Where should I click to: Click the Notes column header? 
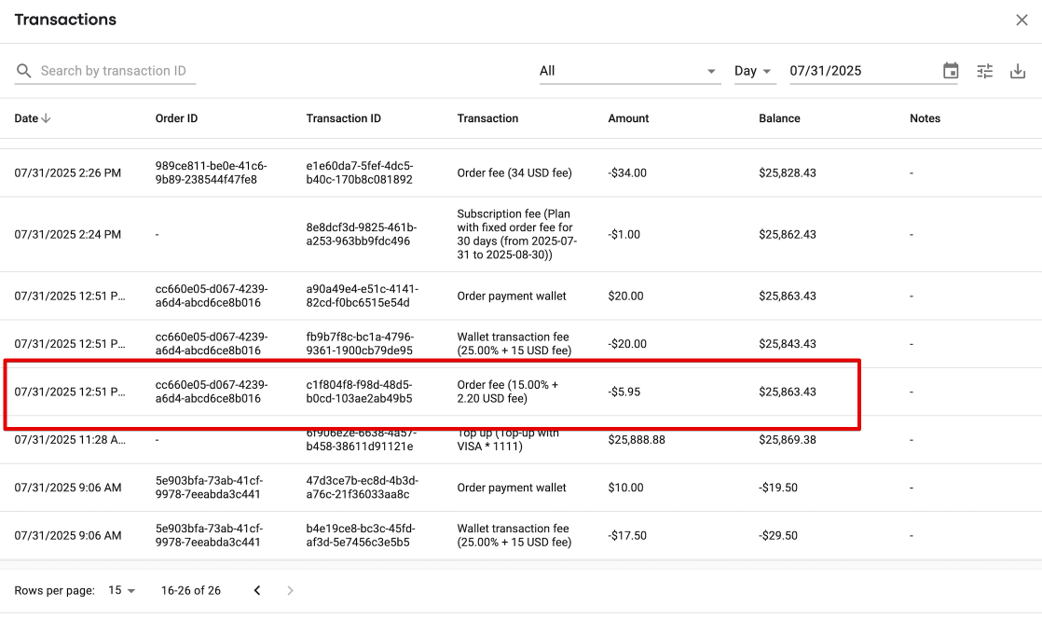point(925,118)
